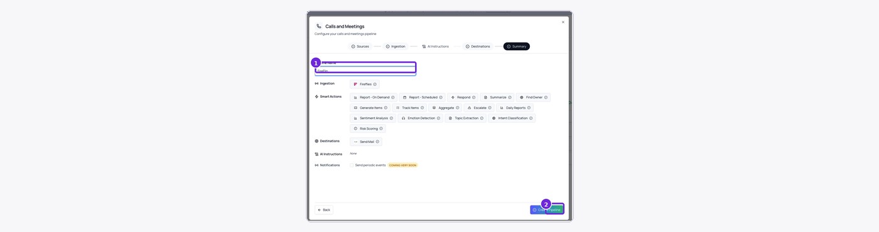The height and width of the screenshot is (232, 879).
Task: Click the Create Pipeline button
Action: coord(547,210)
